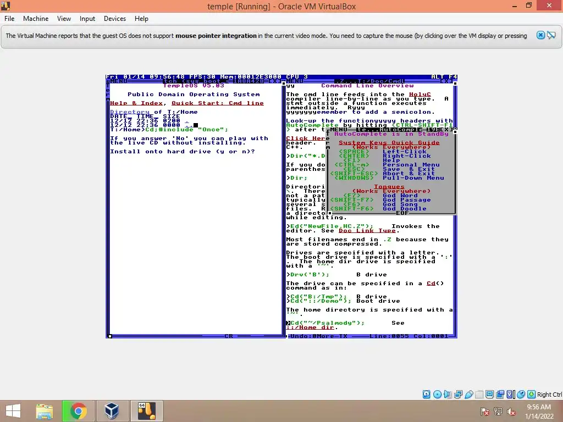Select the running temple VM taskbar icon
This screenshot has width=563, height=422.
pos(146,411)
